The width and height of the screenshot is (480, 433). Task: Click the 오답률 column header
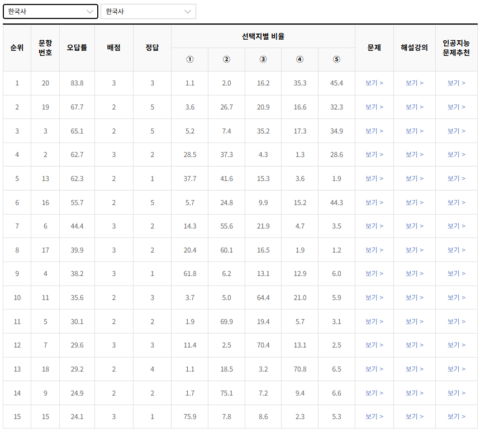[77, 48]
